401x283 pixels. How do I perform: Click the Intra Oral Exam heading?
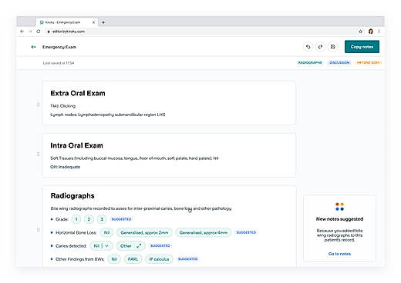77,145
